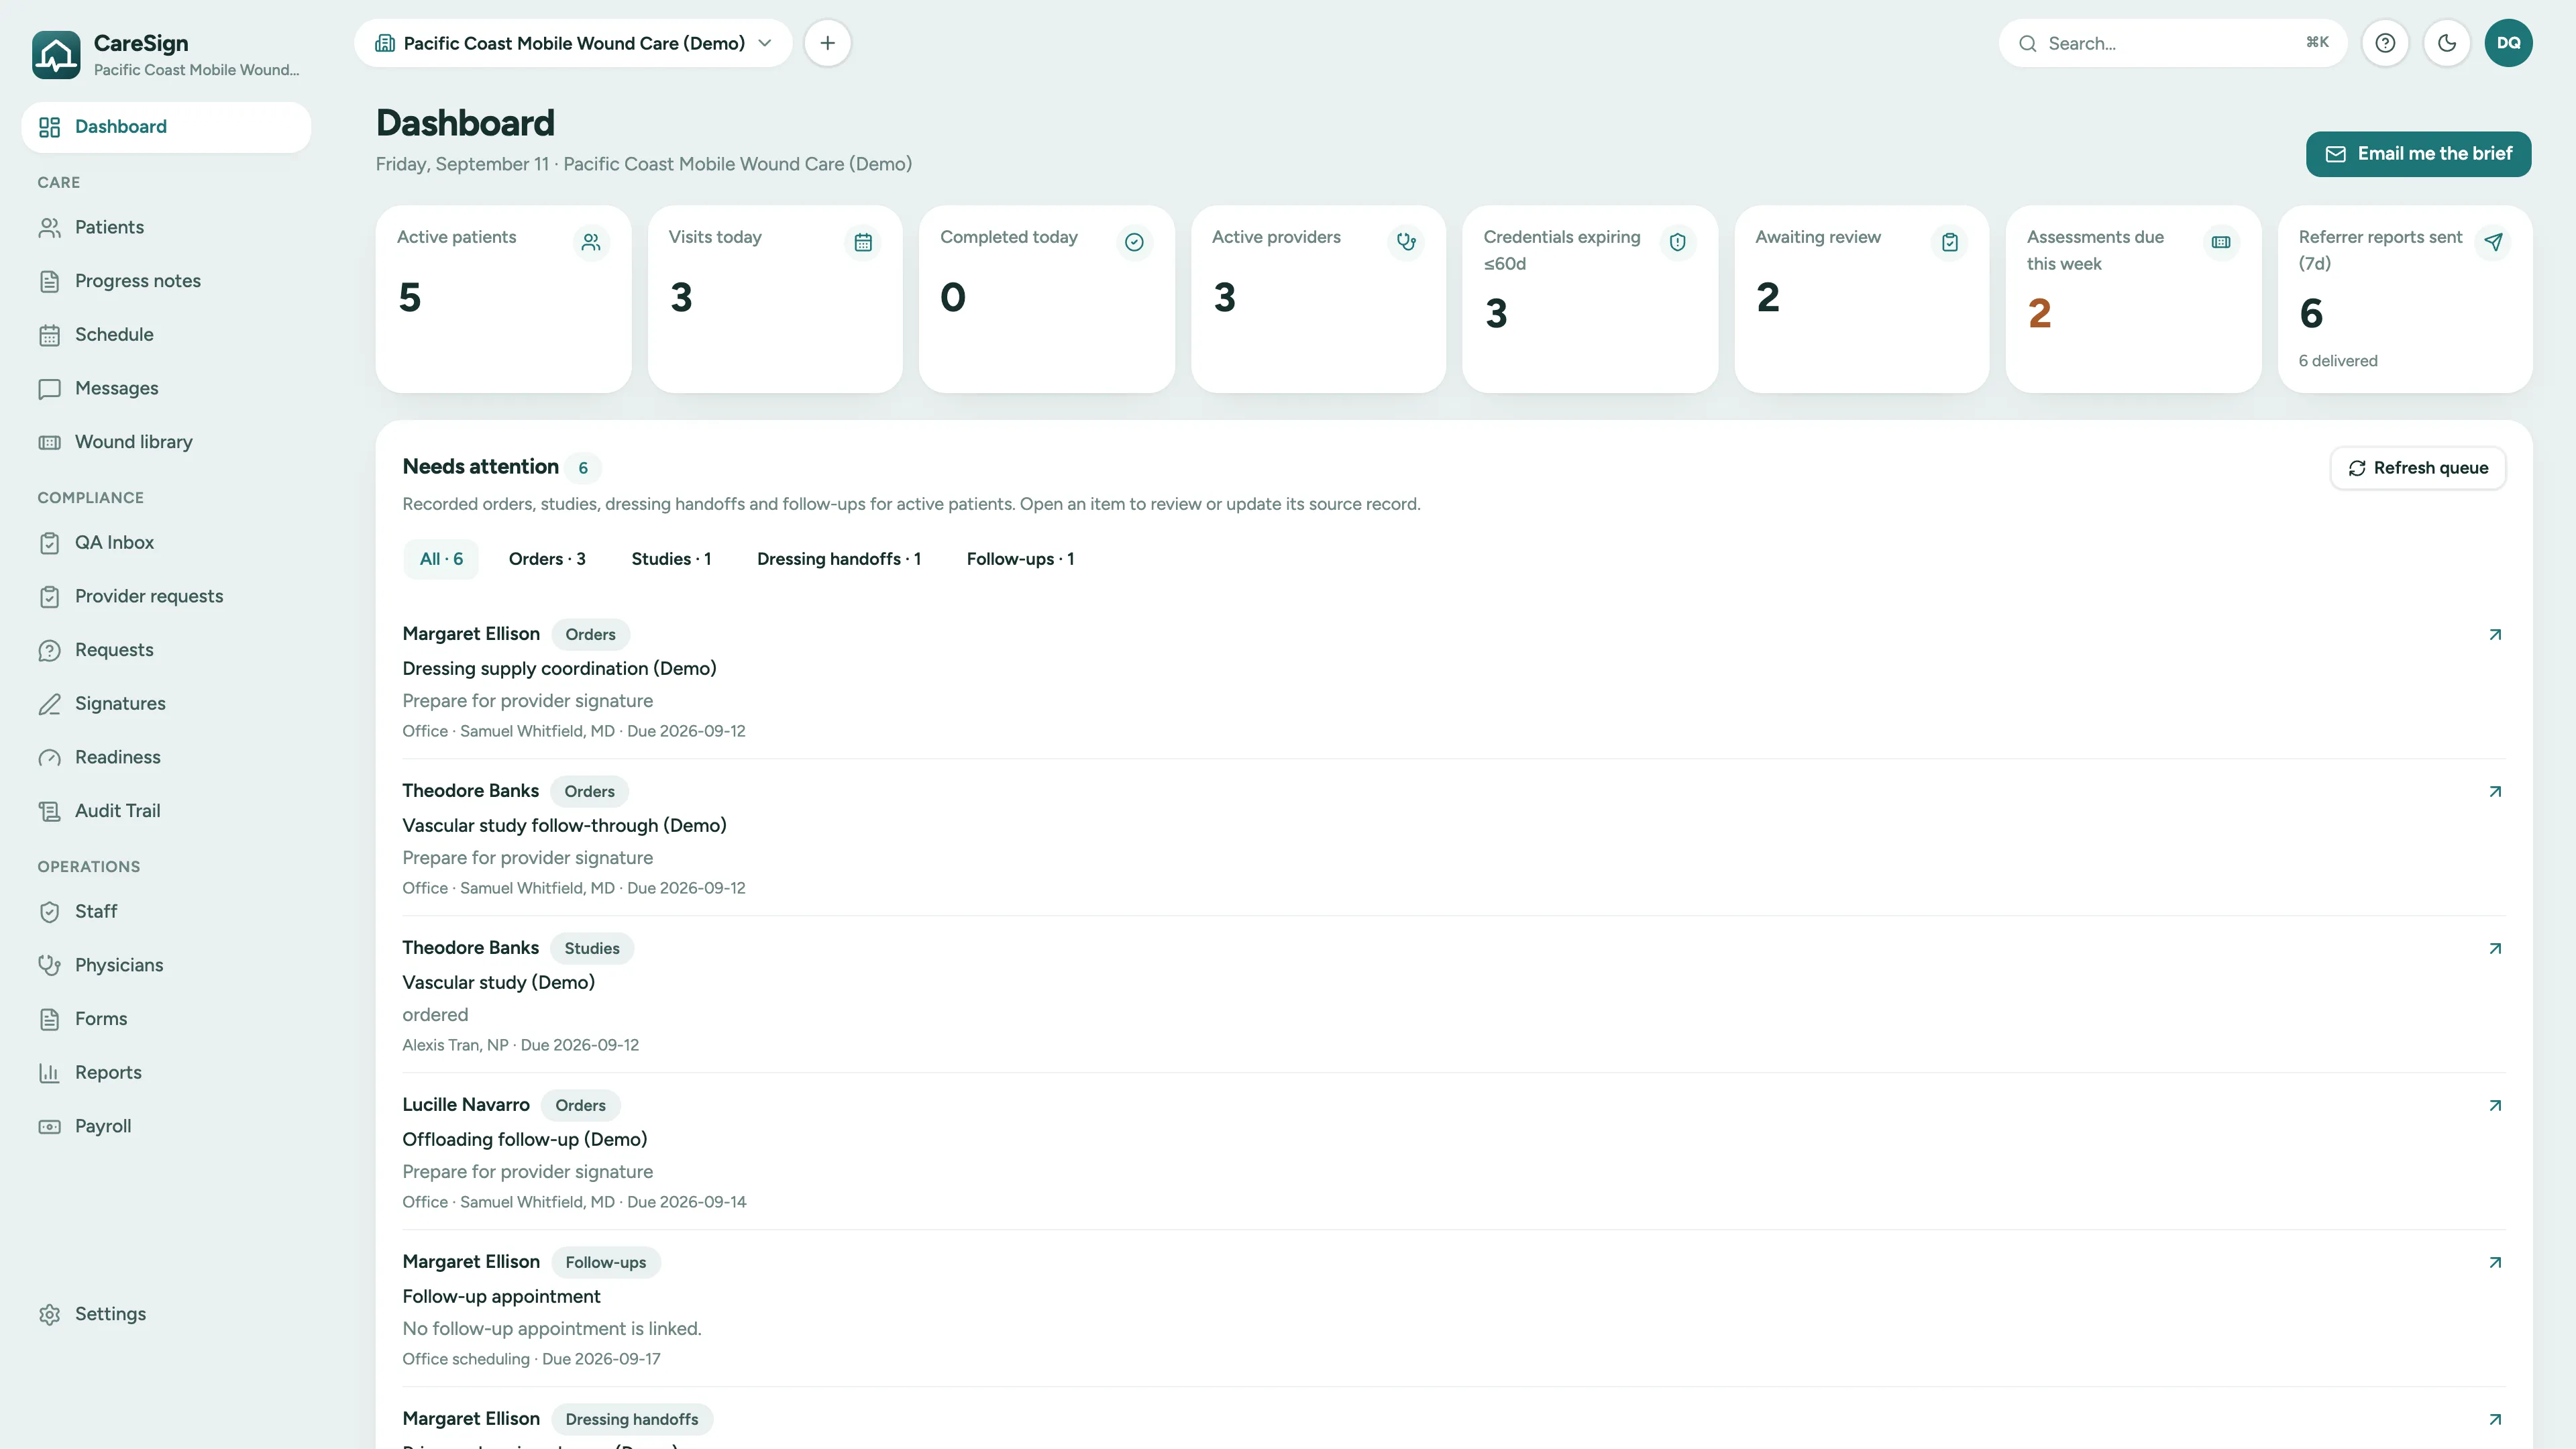Select the Follow-ups · 1 filter tab

point(1020,559)
